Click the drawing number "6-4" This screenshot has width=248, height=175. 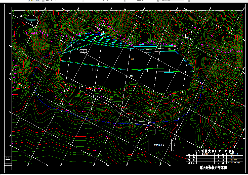(x=232, y=157)
